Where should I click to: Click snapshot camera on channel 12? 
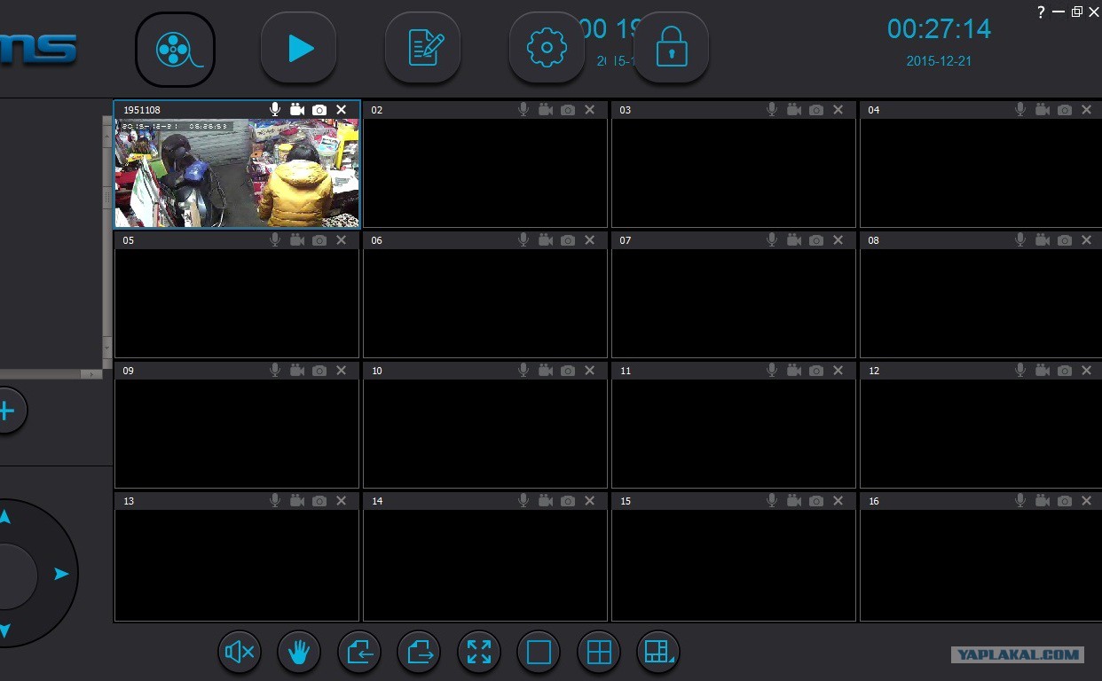pos(1065,371)
